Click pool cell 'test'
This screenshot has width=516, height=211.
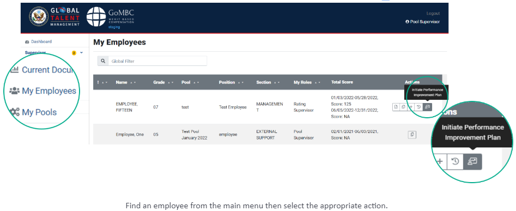(x=185, y=107)
